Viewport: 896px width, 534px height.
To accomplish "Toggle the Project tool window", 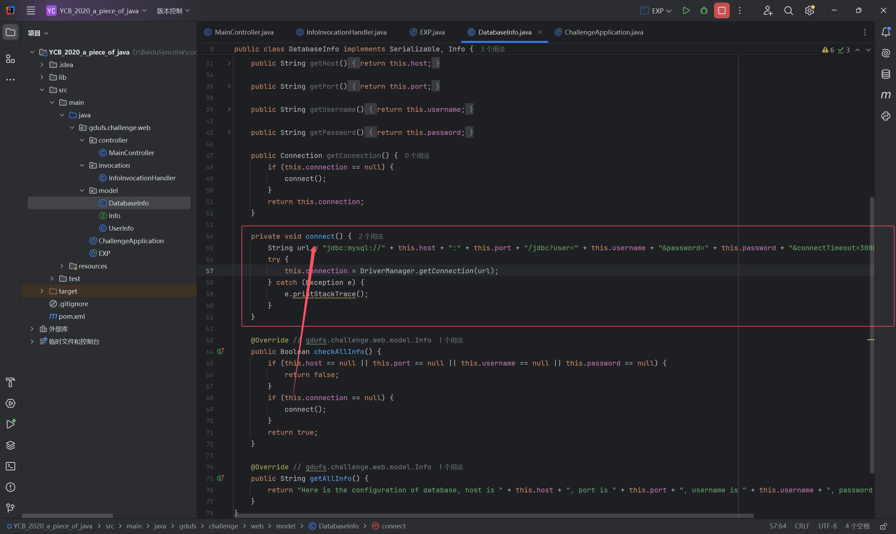I will pyautogui.click(x=10, y=33).
